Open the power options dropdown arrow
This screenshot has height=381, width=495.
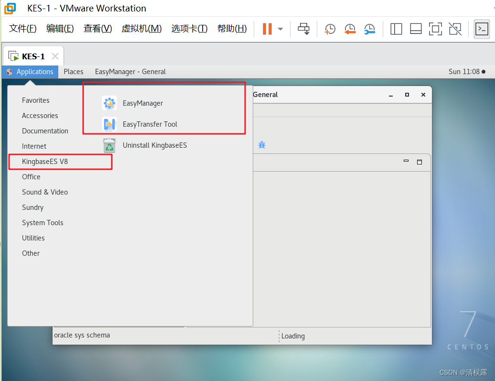point(280,29)
